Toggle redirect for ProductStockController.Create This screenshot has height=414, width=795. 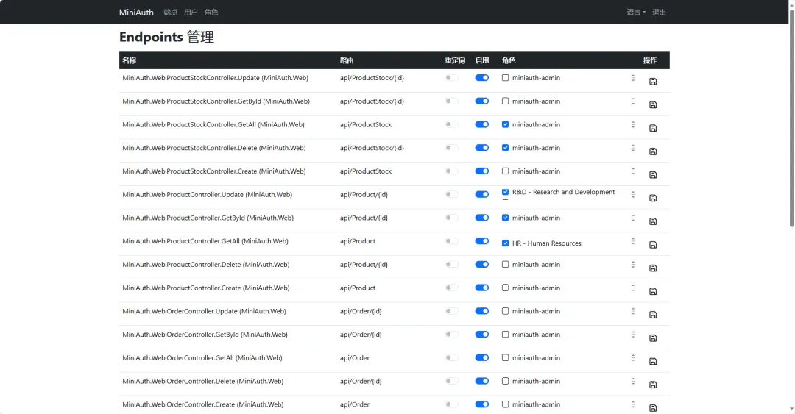[x=451, y=171]
